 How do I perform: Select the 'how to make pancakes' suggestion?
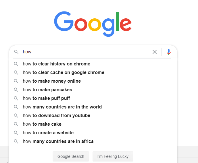click(47, 90)
